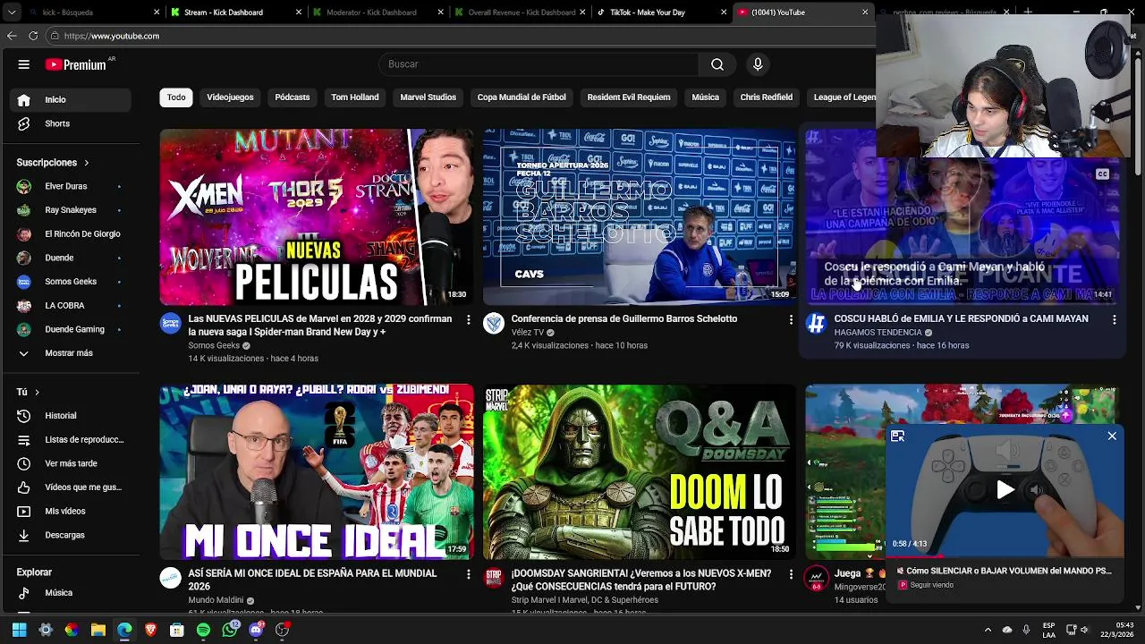Switch to Overall Revenue Kick Dashboard tab

(x=522, y=13)
